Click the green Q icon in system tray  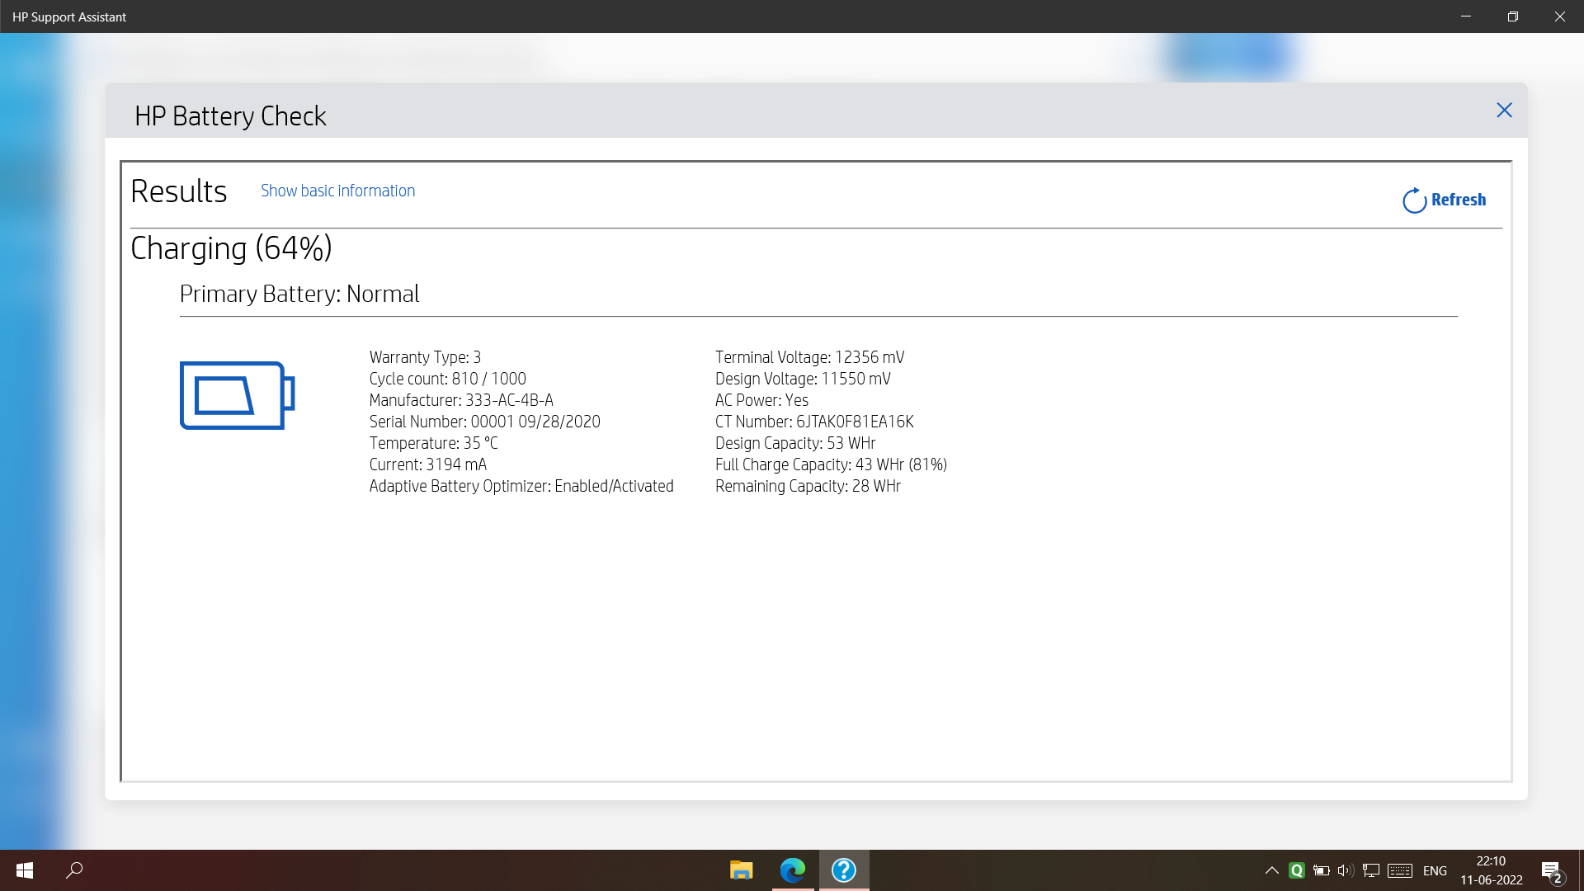click(x=1296, y=870)
